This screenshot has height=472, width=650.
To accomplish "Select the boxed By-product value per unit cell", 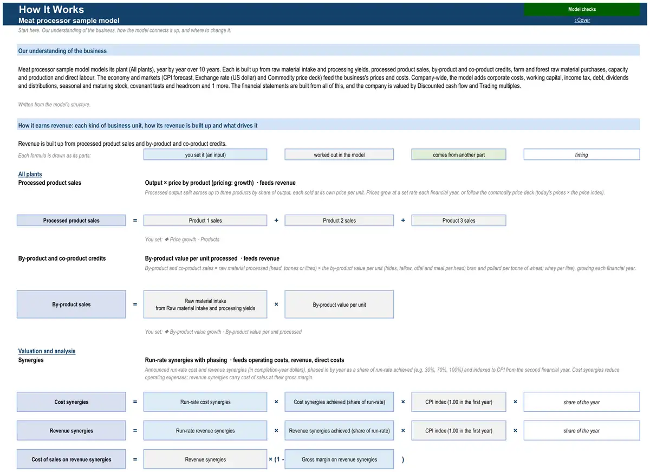I will (x=339, y=305).
